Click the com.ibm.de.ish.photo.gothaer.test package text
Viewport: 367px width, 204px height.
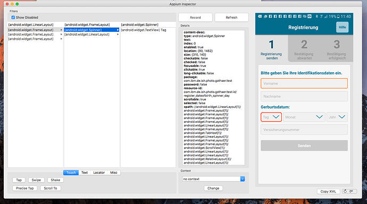(x=208, y=81)
